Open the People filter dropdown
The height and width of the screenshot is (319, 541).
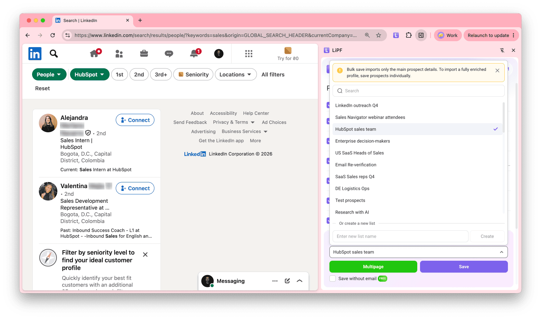point(49,74)
